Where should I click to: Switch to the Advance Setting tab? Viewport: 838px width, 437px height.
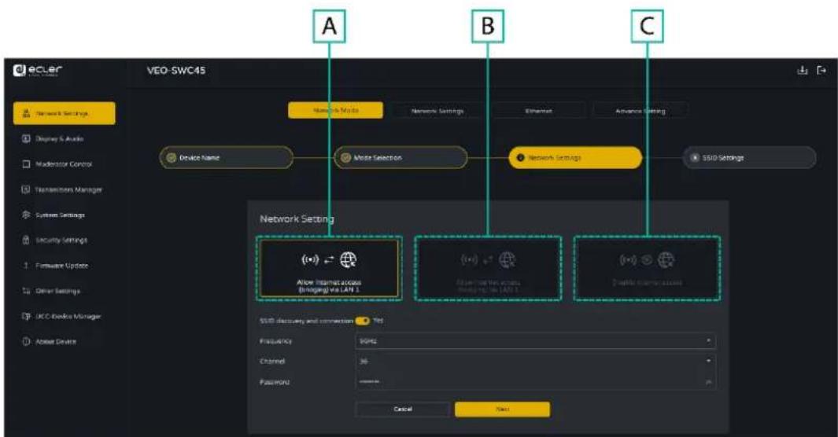tap(640, 111)
